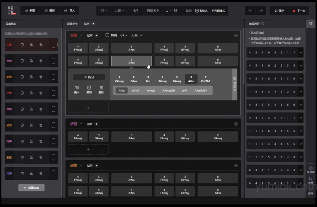Play the 桥段 section preview in editor

click(x=97, y=124)
